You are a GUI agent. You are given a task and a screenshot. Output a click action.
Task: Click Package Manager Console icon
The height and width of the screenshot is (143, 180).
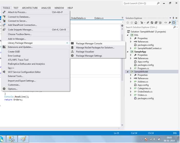[72, 43]
